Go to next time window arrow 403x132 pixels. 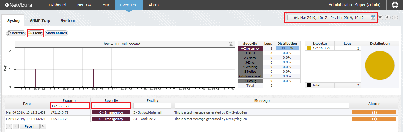395,18
